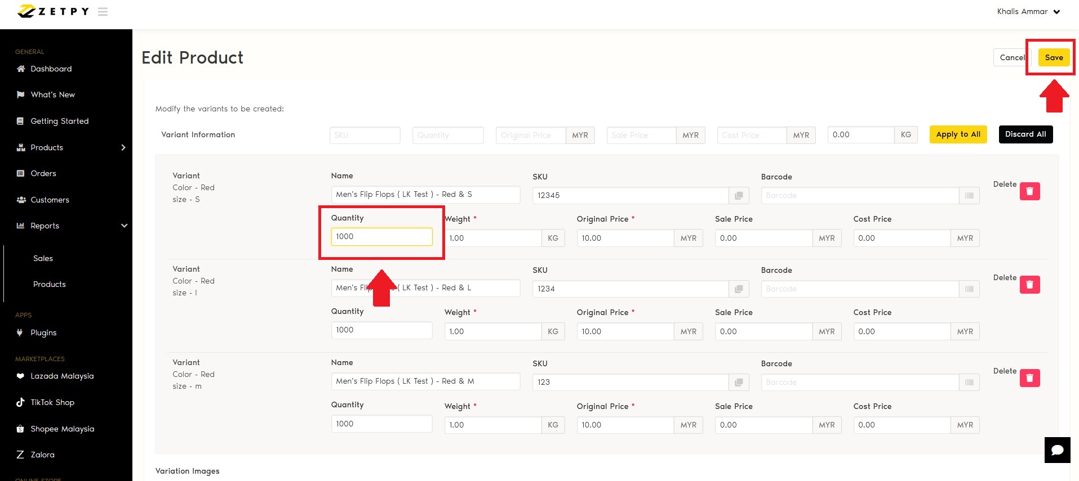
Task: Toggle the hamburger sidebar menu icon
Action: (103, 12)
